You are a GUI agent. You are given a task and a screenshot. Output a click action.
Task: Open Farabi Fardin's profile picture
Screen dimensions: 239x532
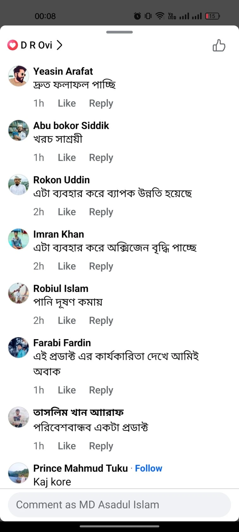pyautogui.click(x=18, y=347)
